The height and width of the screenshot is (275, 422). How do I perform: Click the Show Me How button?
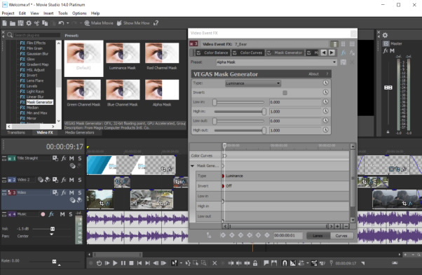[133, 23]
